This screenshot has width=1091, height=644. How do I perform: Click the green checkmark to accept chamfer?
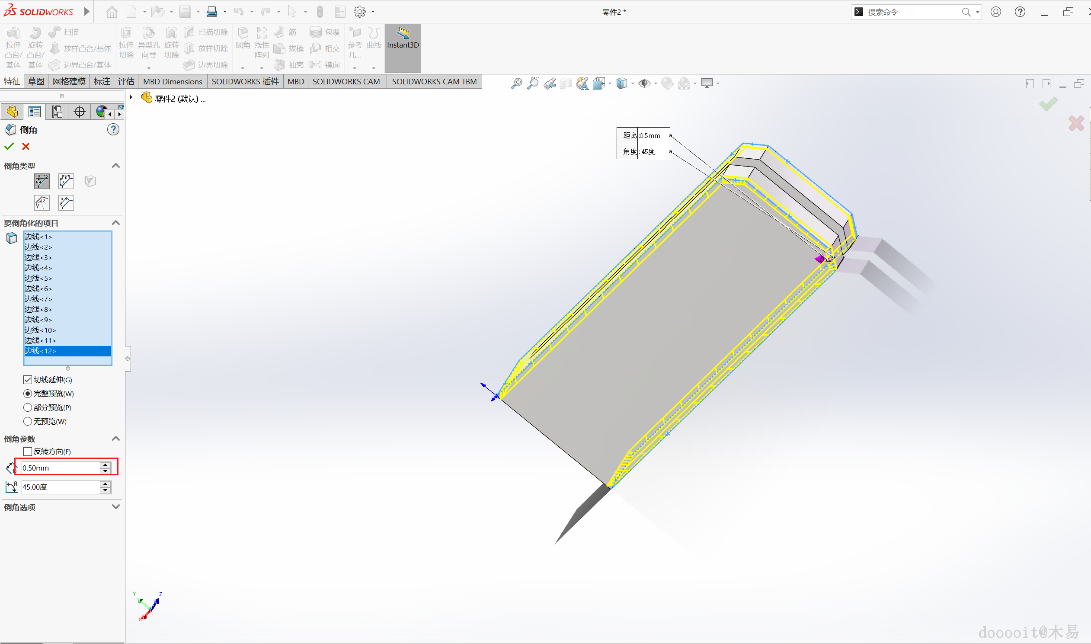click(9, 147)
